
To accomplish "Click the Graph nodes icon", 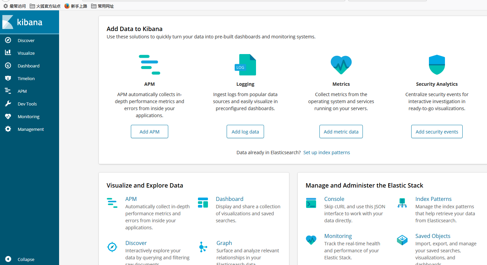I will coord(203,247).
